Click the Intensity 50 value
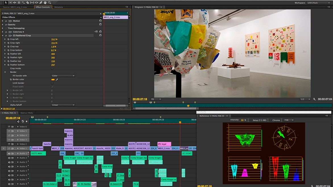333x187 pixels. pyautogui.click(x=242, y=120)
